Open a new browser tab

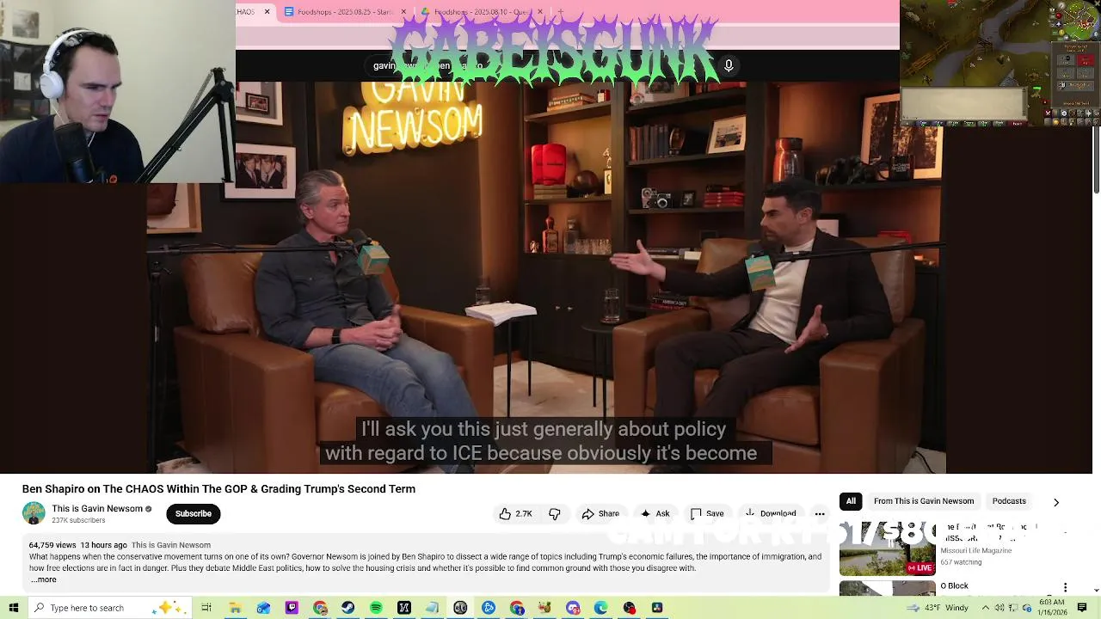point(561,12)
